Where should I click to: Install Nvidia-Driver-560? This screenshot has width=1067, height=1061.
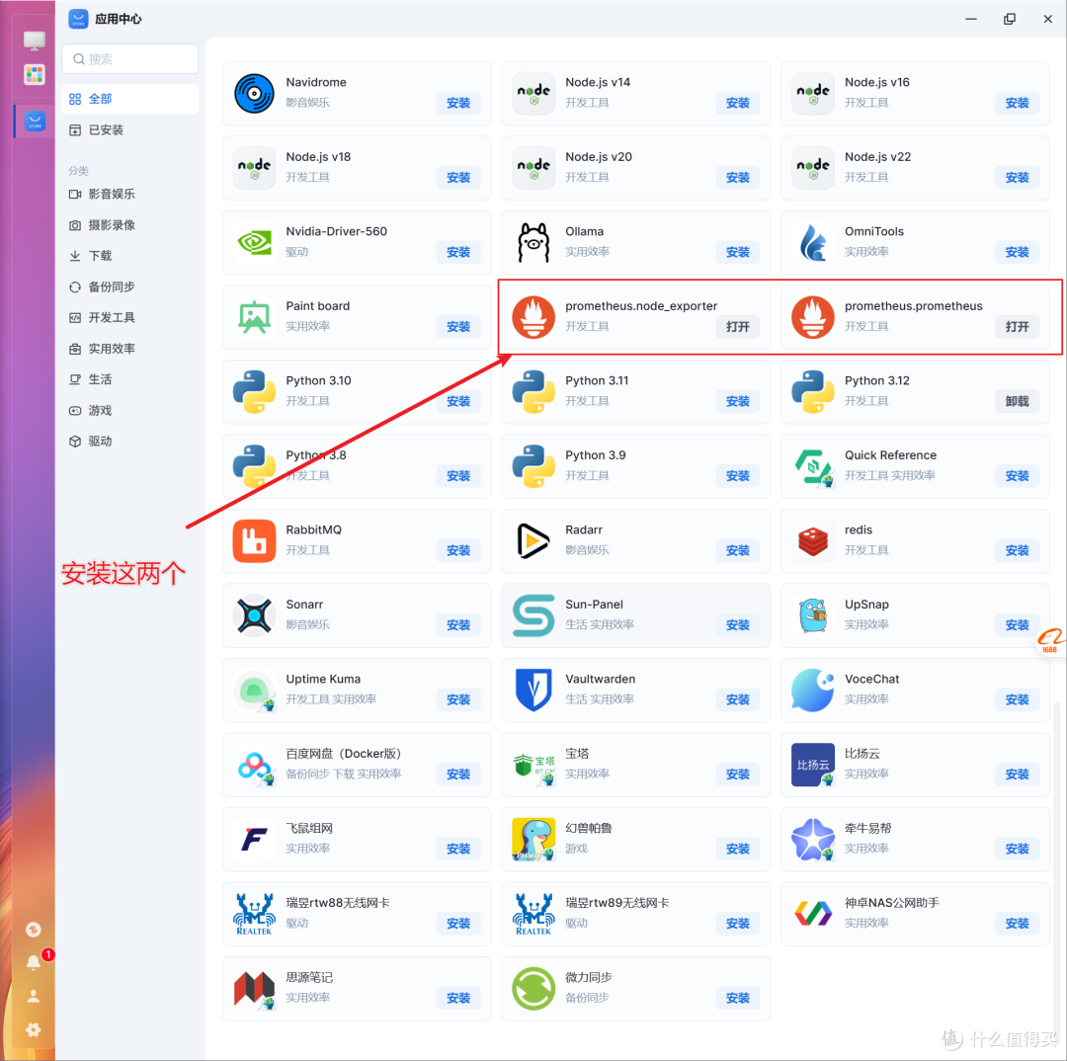458,252
